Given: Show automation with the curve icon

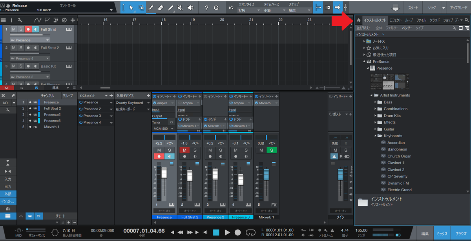Looking at the screenshot, I should (38, 20).
